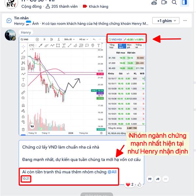The height and width of the screenshot is (196, 196).
Task: Start a video call
Action: (164, 2)
